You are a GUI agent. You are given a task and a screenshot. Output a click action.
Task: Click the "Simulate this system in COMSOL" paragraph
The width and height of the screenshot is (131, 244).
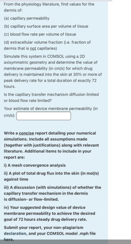[53, 71]
